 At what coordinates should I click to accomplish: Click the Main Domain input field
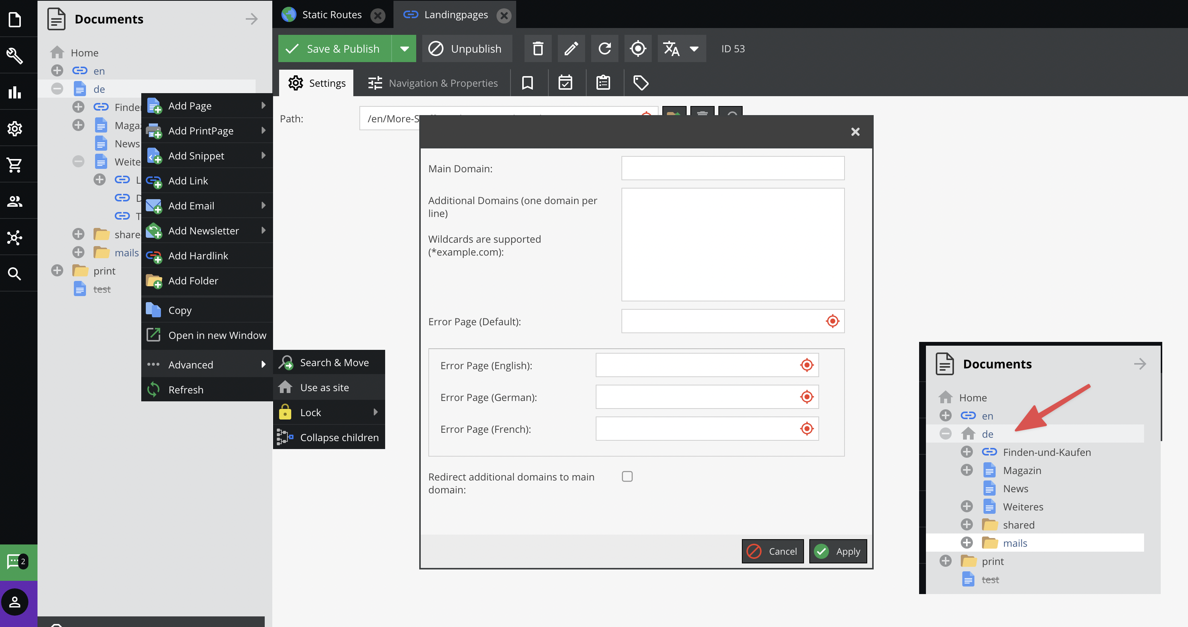point(732,168)
